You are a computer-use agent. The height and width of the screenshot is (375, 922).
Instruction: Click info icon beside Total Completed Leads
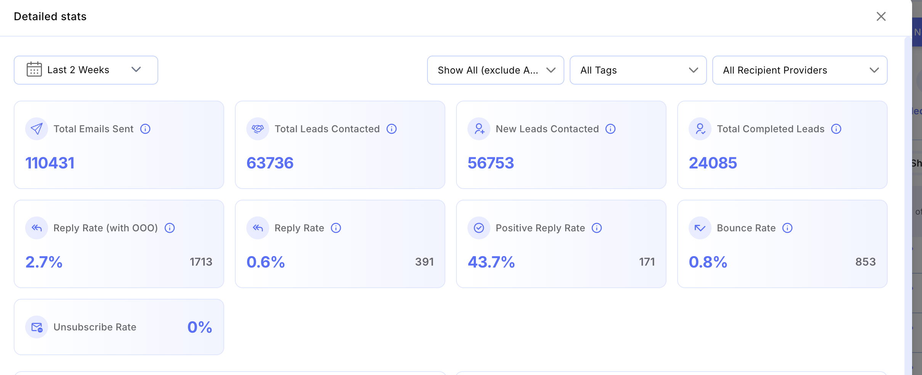coord(836,129)
